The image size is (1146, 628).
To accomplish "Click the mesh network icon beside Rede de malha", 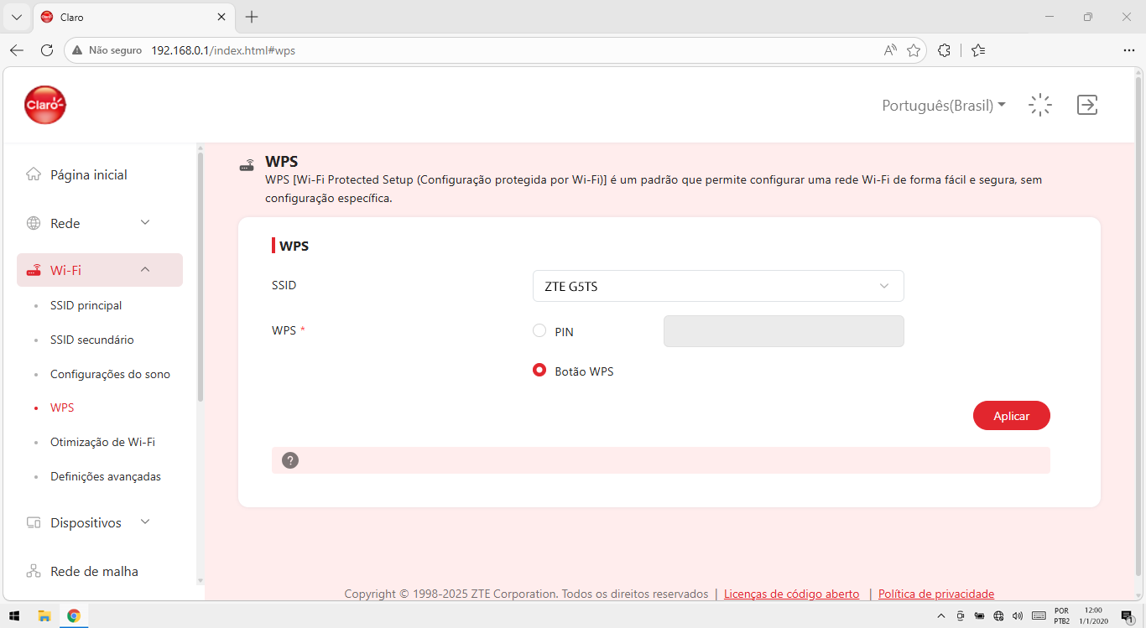I will [x=34, y=571].
